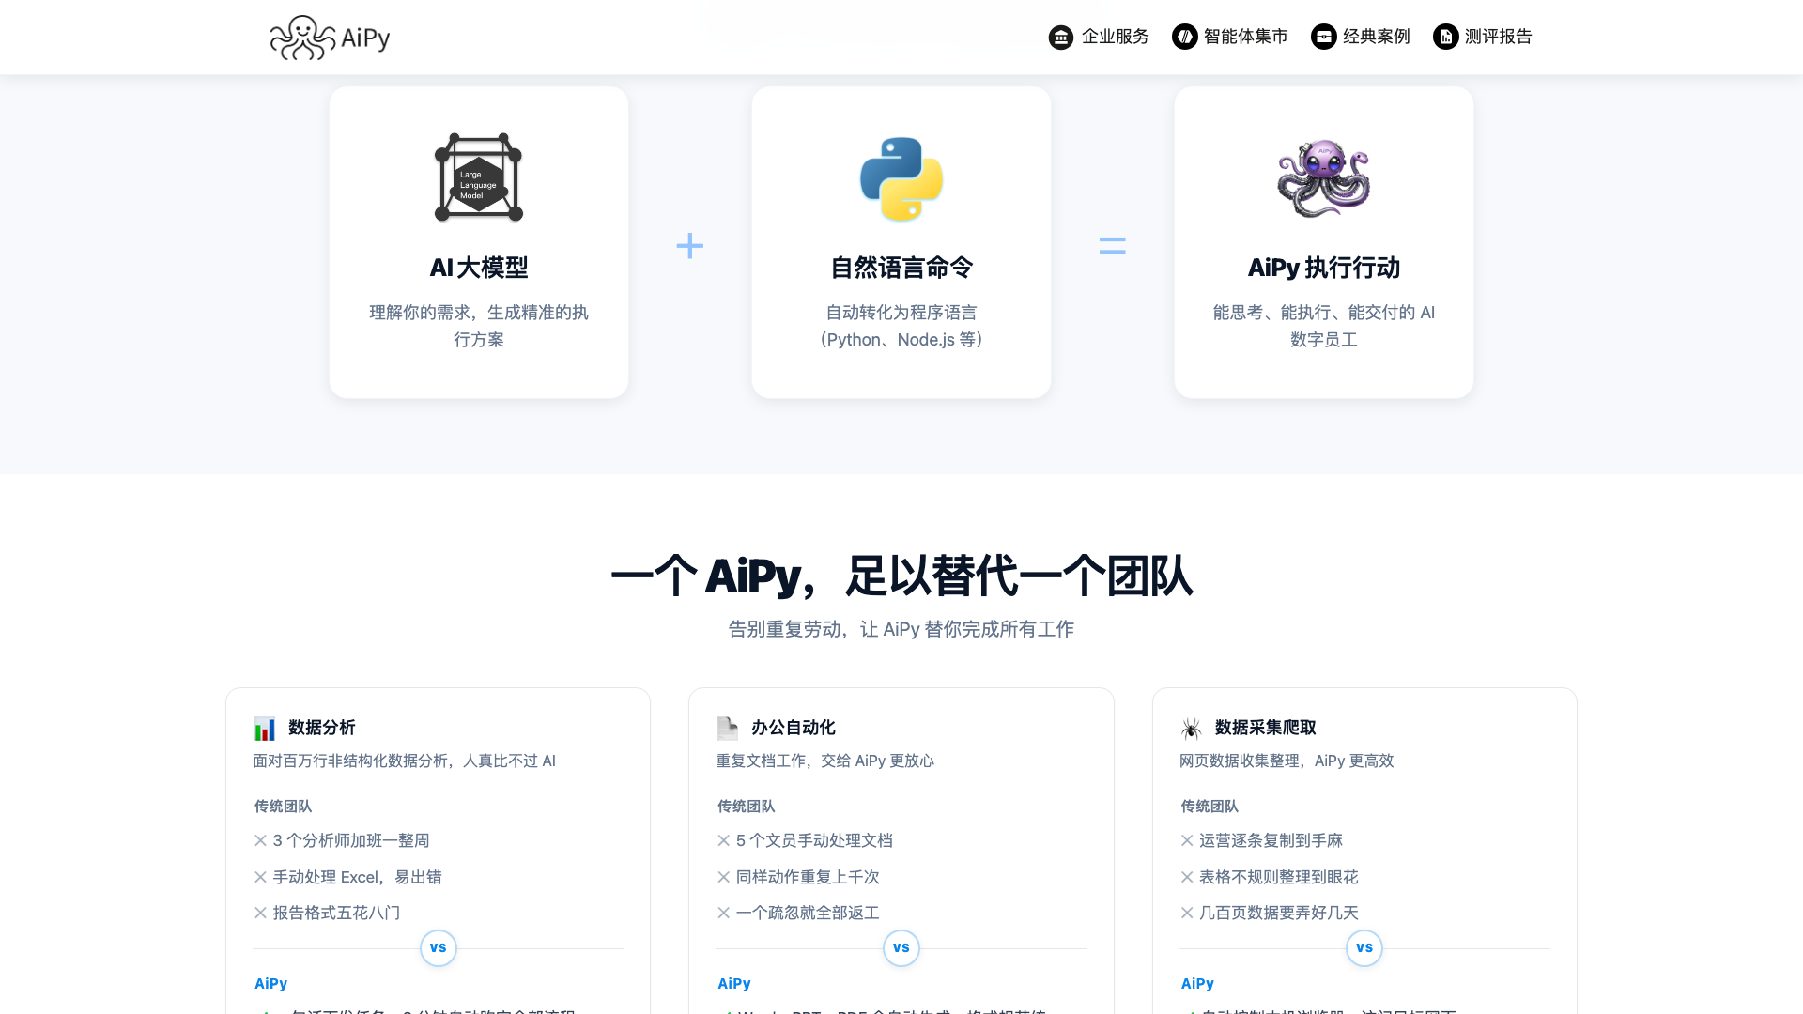The width and height of the screenshot is (1803, 1014).
Task: Click the 经典案例 briefcase icon
Action: pos(1324,37)
